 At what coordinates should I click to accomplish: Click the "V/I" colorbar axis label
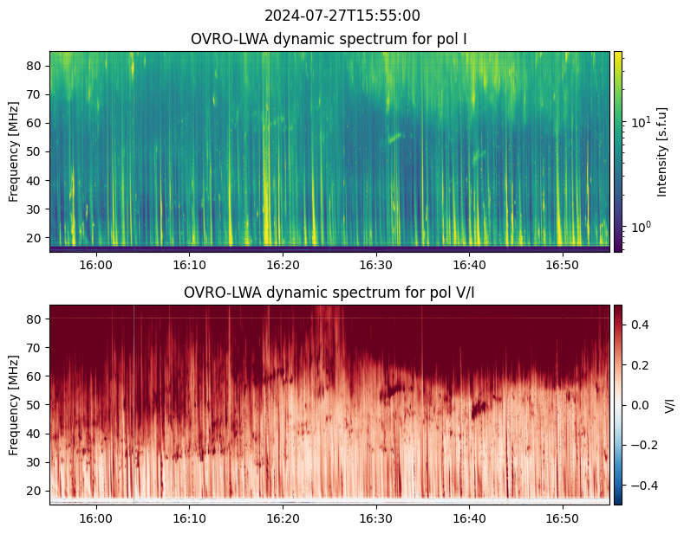point(668,404)
